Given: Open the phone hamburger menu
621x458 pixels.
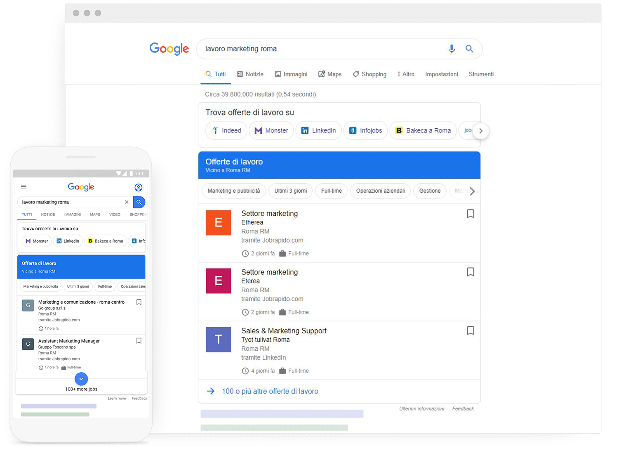Looking at the screenshot, I should [24, 187].
